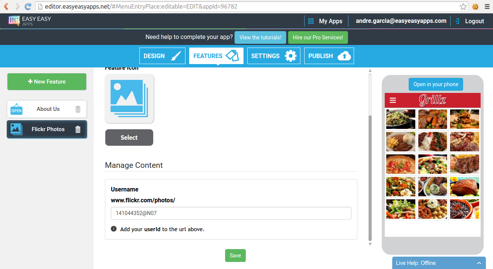The image size is (493, 269).
Task: Click the Flickr username input field
Action: point(231,213)
